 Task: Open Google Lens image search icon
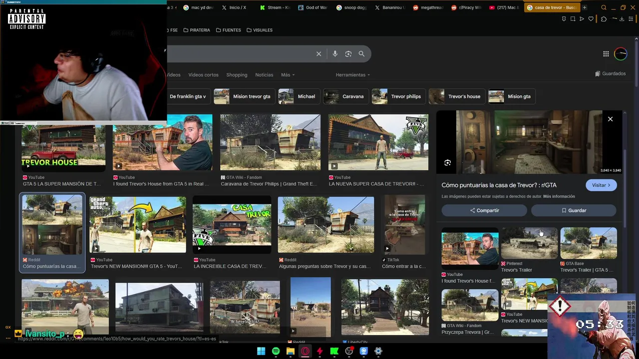point(348,54)
